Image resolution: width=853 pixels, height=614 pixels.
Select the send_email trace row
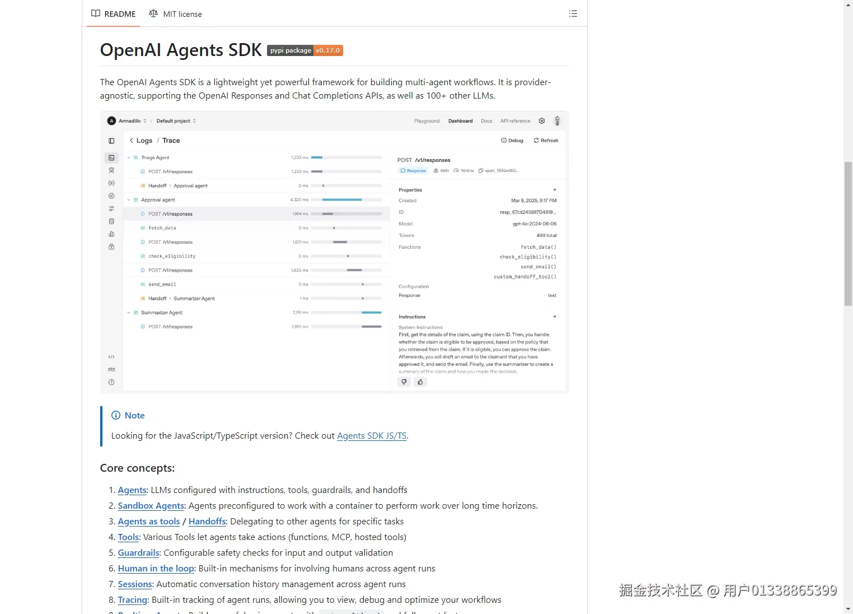[x=256, y=285]
